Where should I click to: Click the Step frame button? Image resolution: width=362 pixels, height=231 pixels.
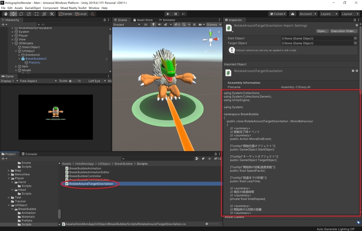click(x=183, y=14)
